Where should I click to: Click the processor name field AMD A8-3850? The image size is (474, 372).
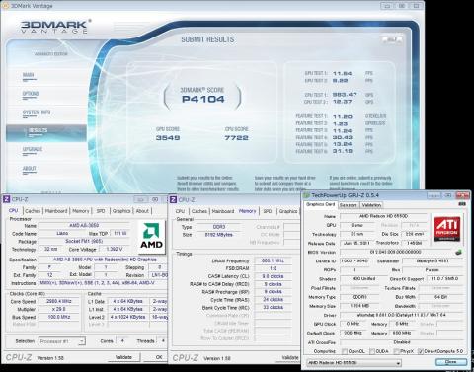click(84, 226)
